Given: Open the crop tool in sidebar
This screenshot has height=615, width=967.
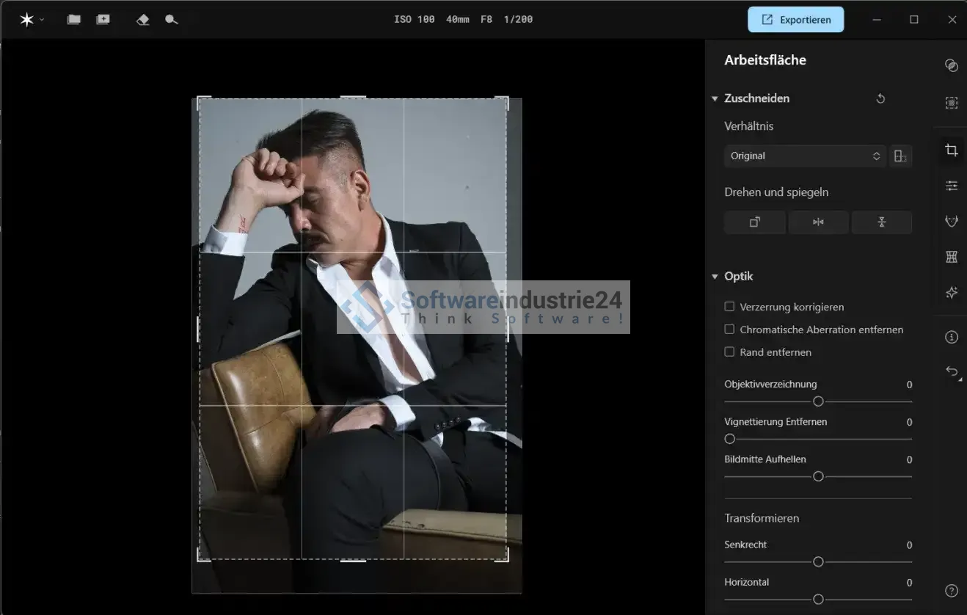Looking at the screenshot, I should click(x=952, y=150).
